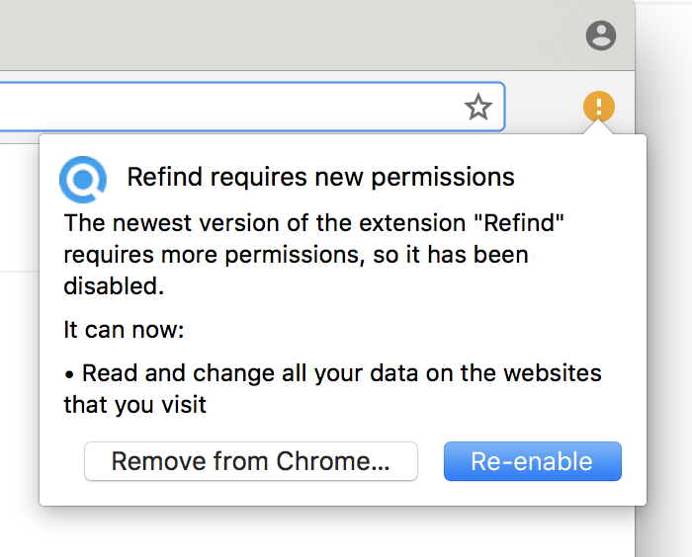Click the 'It can now:' label
Screen dimensions: 692x557
click(x=125, y=330)
